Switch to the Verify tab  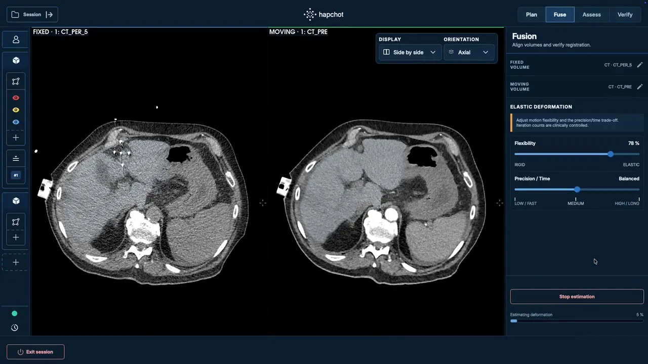[x=625, y=15]
